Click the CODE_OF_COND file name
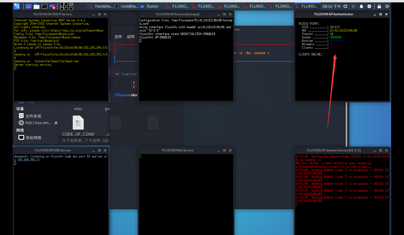 (x=78, y=134)
